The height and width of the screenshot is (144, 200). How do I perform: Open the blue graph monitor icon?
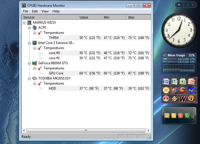pyautogui.click(x=191, y=90)
